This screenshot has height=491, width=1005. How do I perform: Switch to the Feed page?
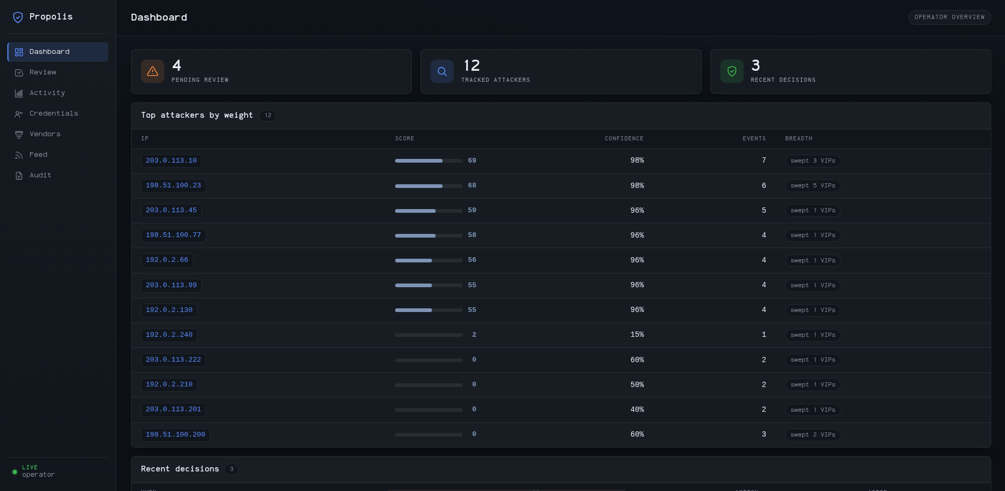pos(58,155)
